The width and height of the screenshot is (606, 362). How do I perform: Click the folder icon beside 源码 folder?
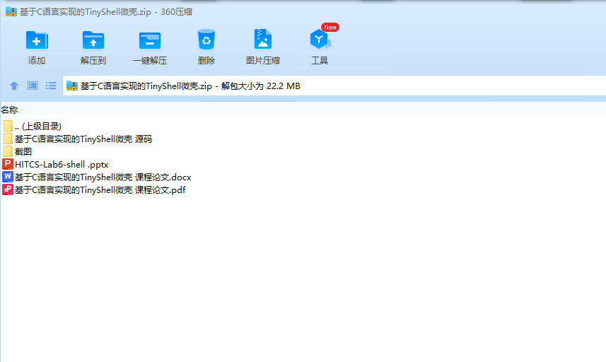[x=8, y=139]
